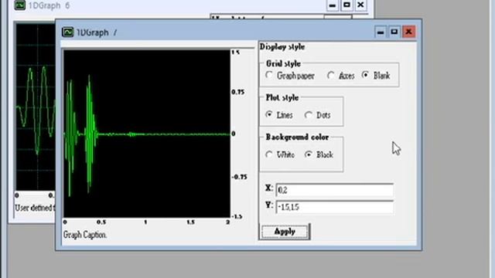495x278 pixels.
Task: Close the 1DGraph 7 window
Action: click(408, 32)
